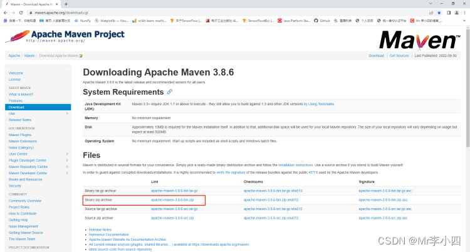Open the Java Platform Standard bookmark
Viewport: 470px width, 252px height.
point(294,21)
